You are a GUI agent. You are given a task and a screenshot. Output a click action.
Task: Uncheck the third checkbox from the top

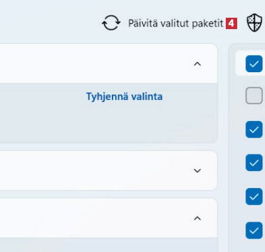click(254, 129)
